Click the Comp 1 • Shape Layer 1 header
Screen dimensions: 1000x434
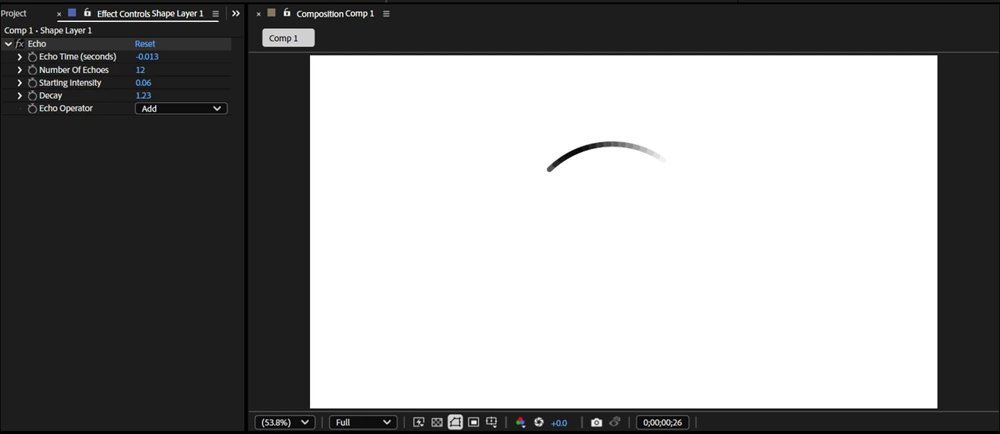48,30
